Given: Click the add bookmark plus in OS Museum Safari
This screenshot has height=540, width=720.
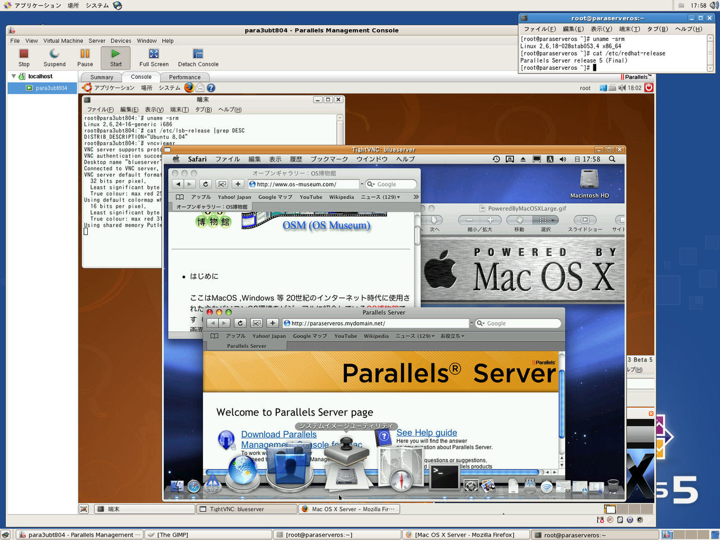Looking at the screenshot, I should (x=237, y=184).
